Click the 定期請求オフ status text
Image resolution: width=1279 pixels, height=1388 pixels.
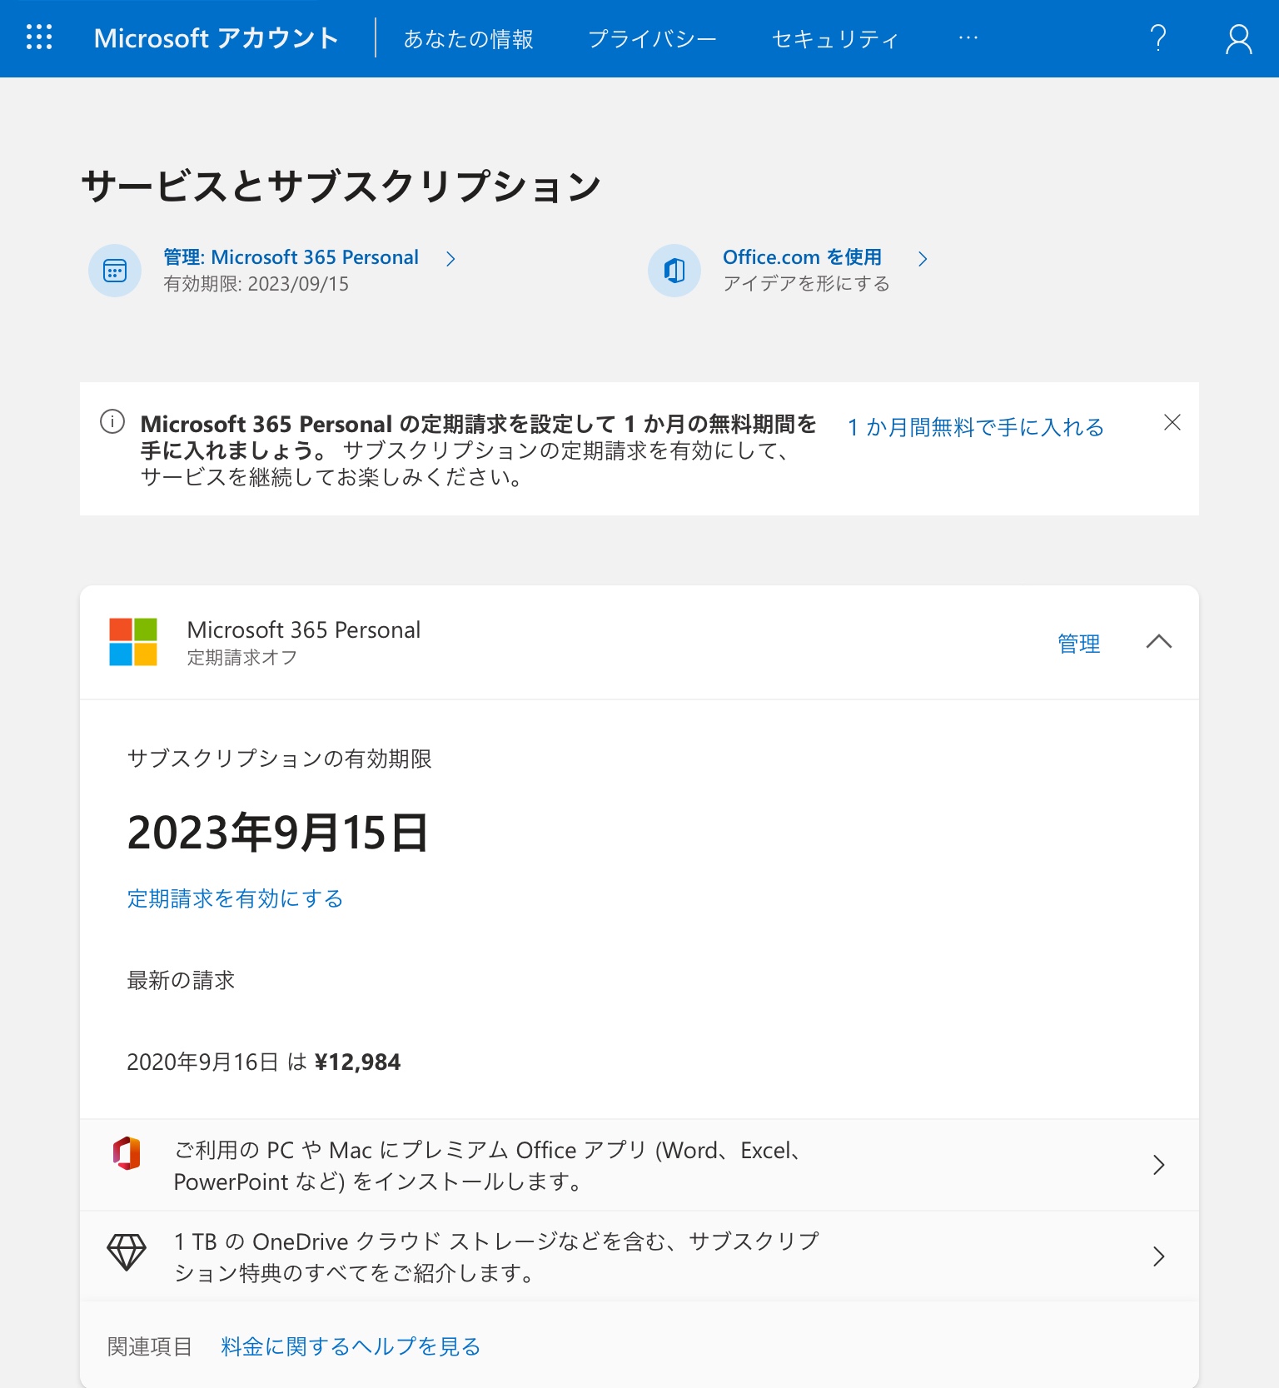click(x=241, y=657)
